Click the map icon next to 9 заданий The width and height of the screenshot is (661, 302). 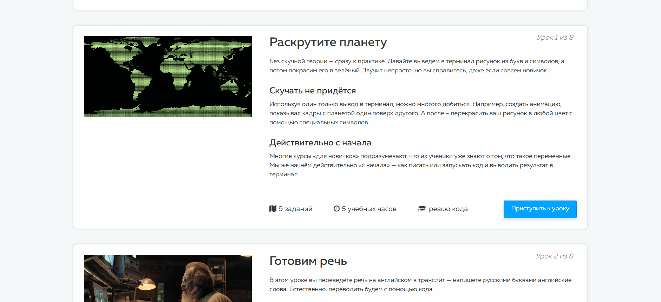click(273, 209)
